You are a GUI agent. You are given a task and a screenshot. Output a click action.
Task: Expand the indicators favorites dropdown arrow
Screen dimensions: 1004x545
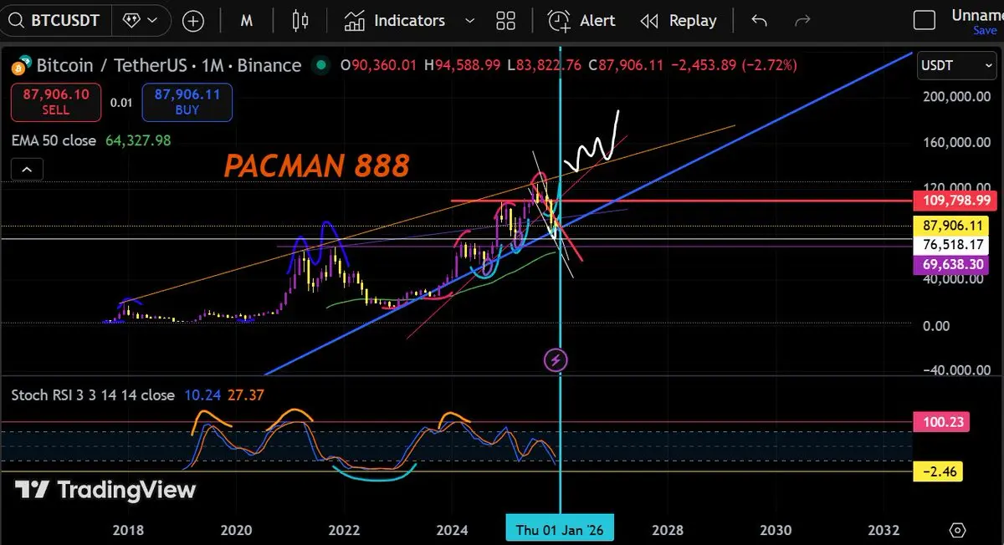pos(469,21)
